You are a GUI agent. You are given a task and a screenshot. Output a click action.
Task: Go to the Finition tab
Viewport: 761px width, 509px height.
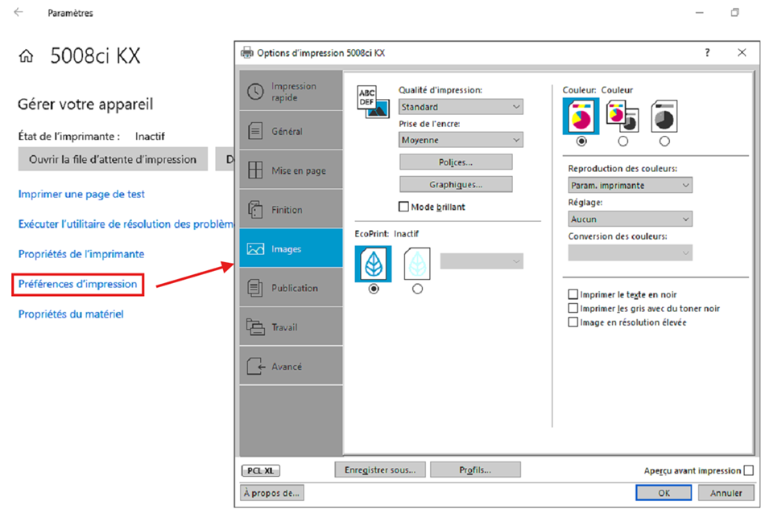(292, 209)
